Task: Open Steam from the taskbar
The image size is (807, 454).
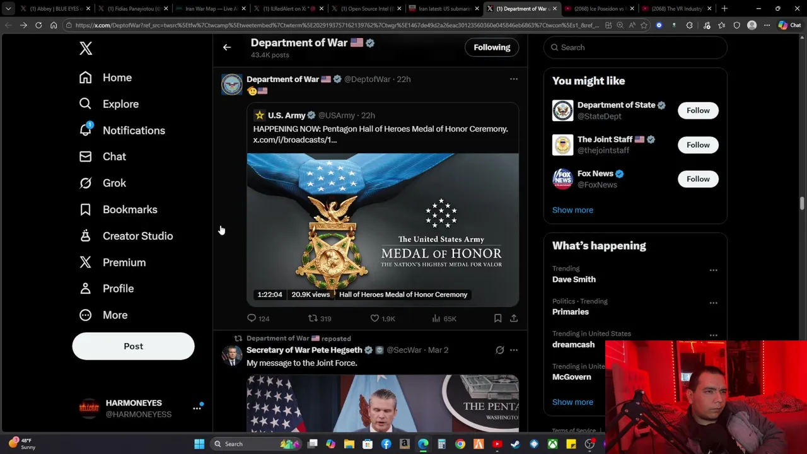Action: point(516,444)
